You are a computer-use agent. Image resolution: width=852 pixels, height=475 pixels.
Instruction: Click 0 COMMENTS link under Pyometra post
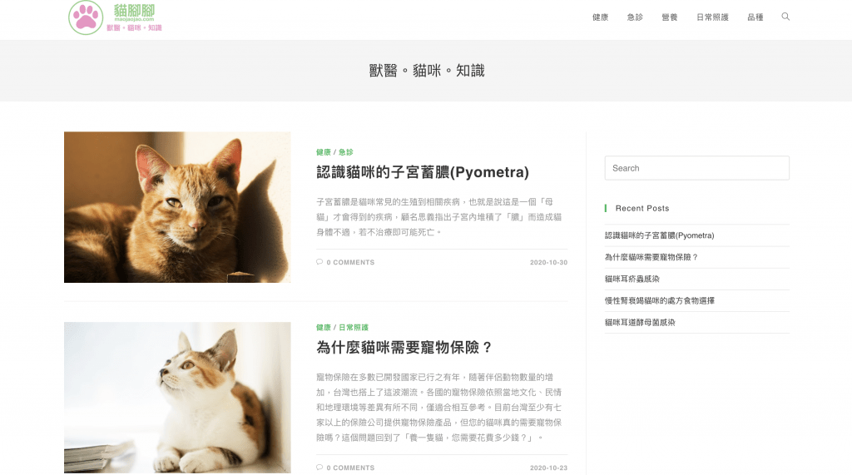[350, 262]
